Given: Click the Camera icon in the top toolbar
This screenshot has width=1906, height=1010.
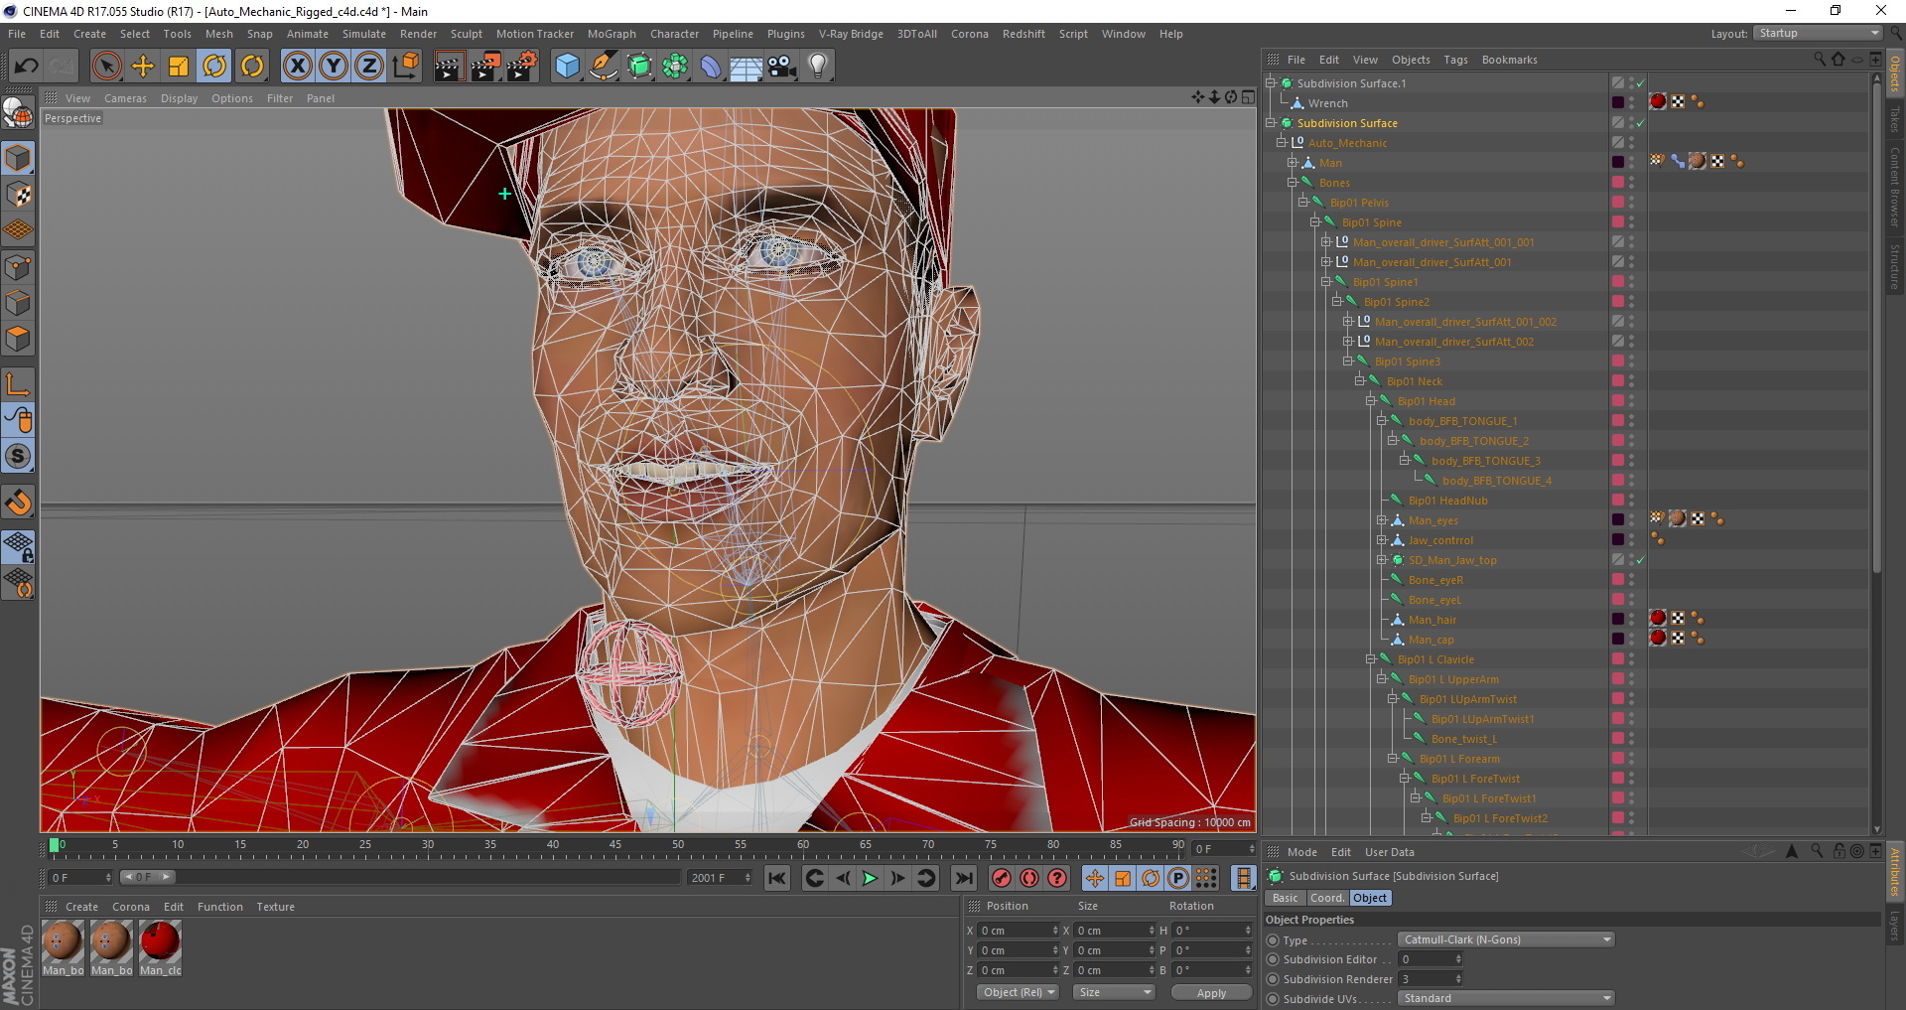Looking at the screenshot, I should (781, 66).
